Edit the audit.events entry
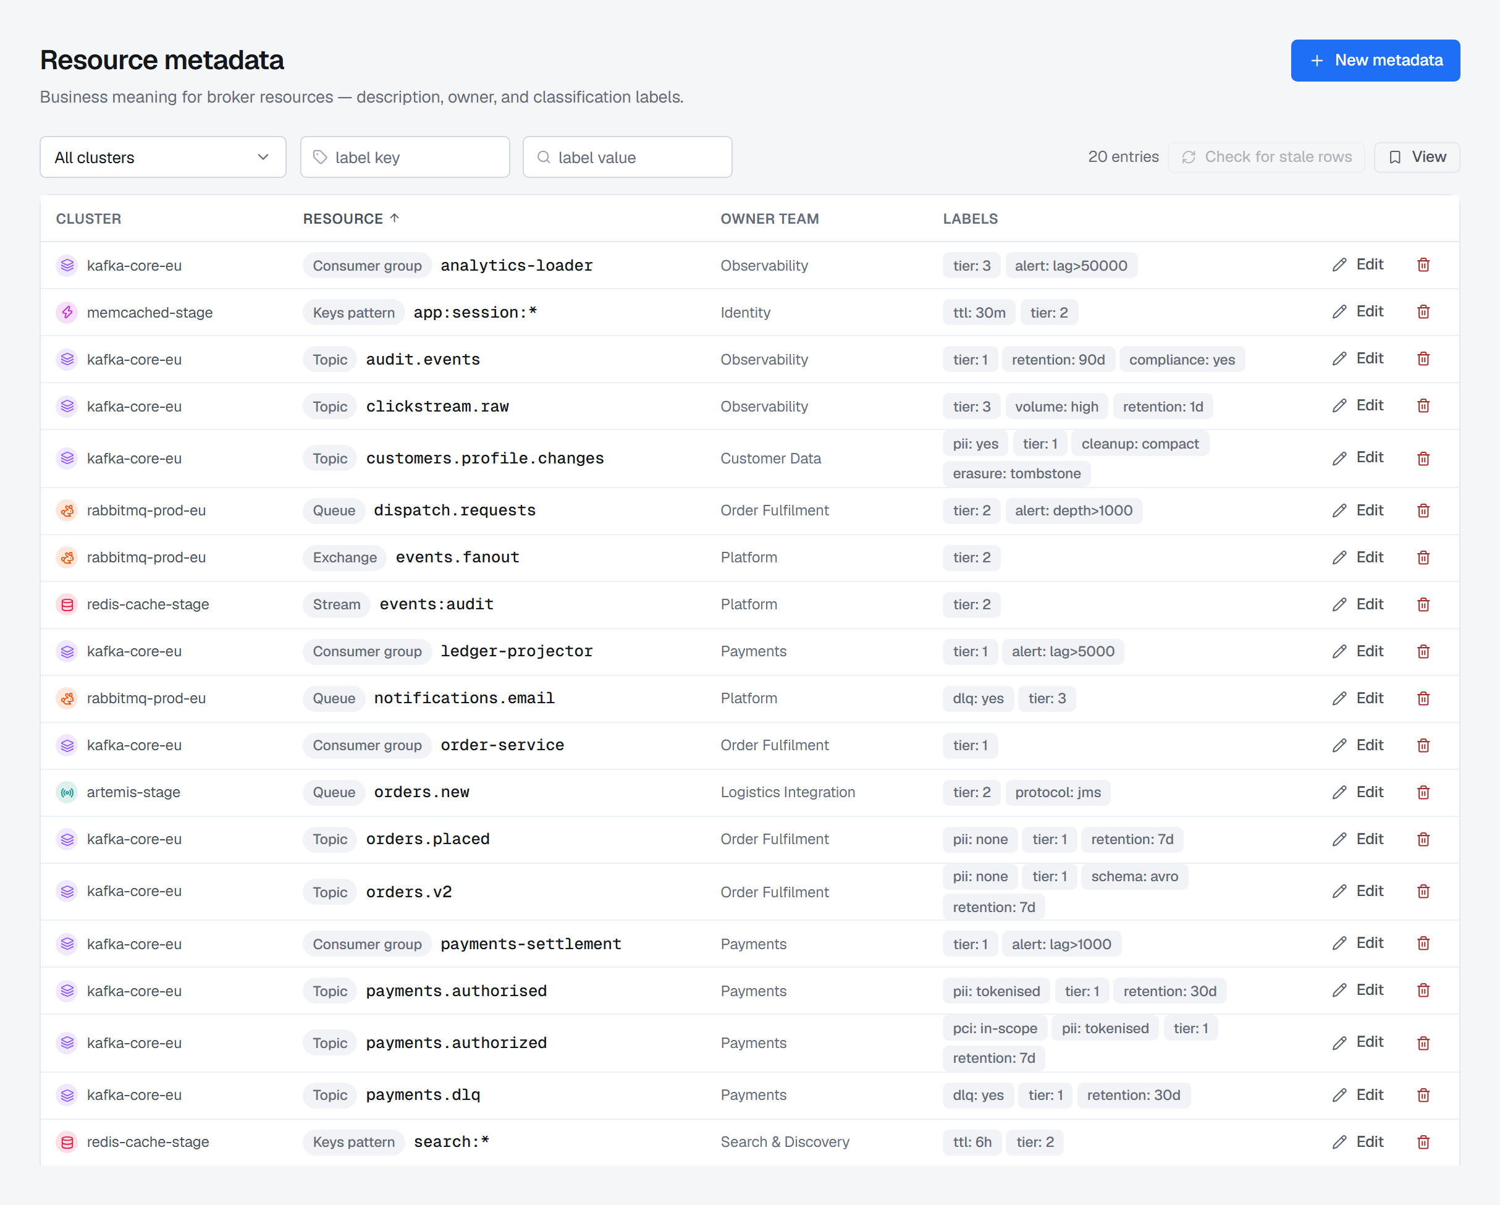 [x=1357, y=359]
